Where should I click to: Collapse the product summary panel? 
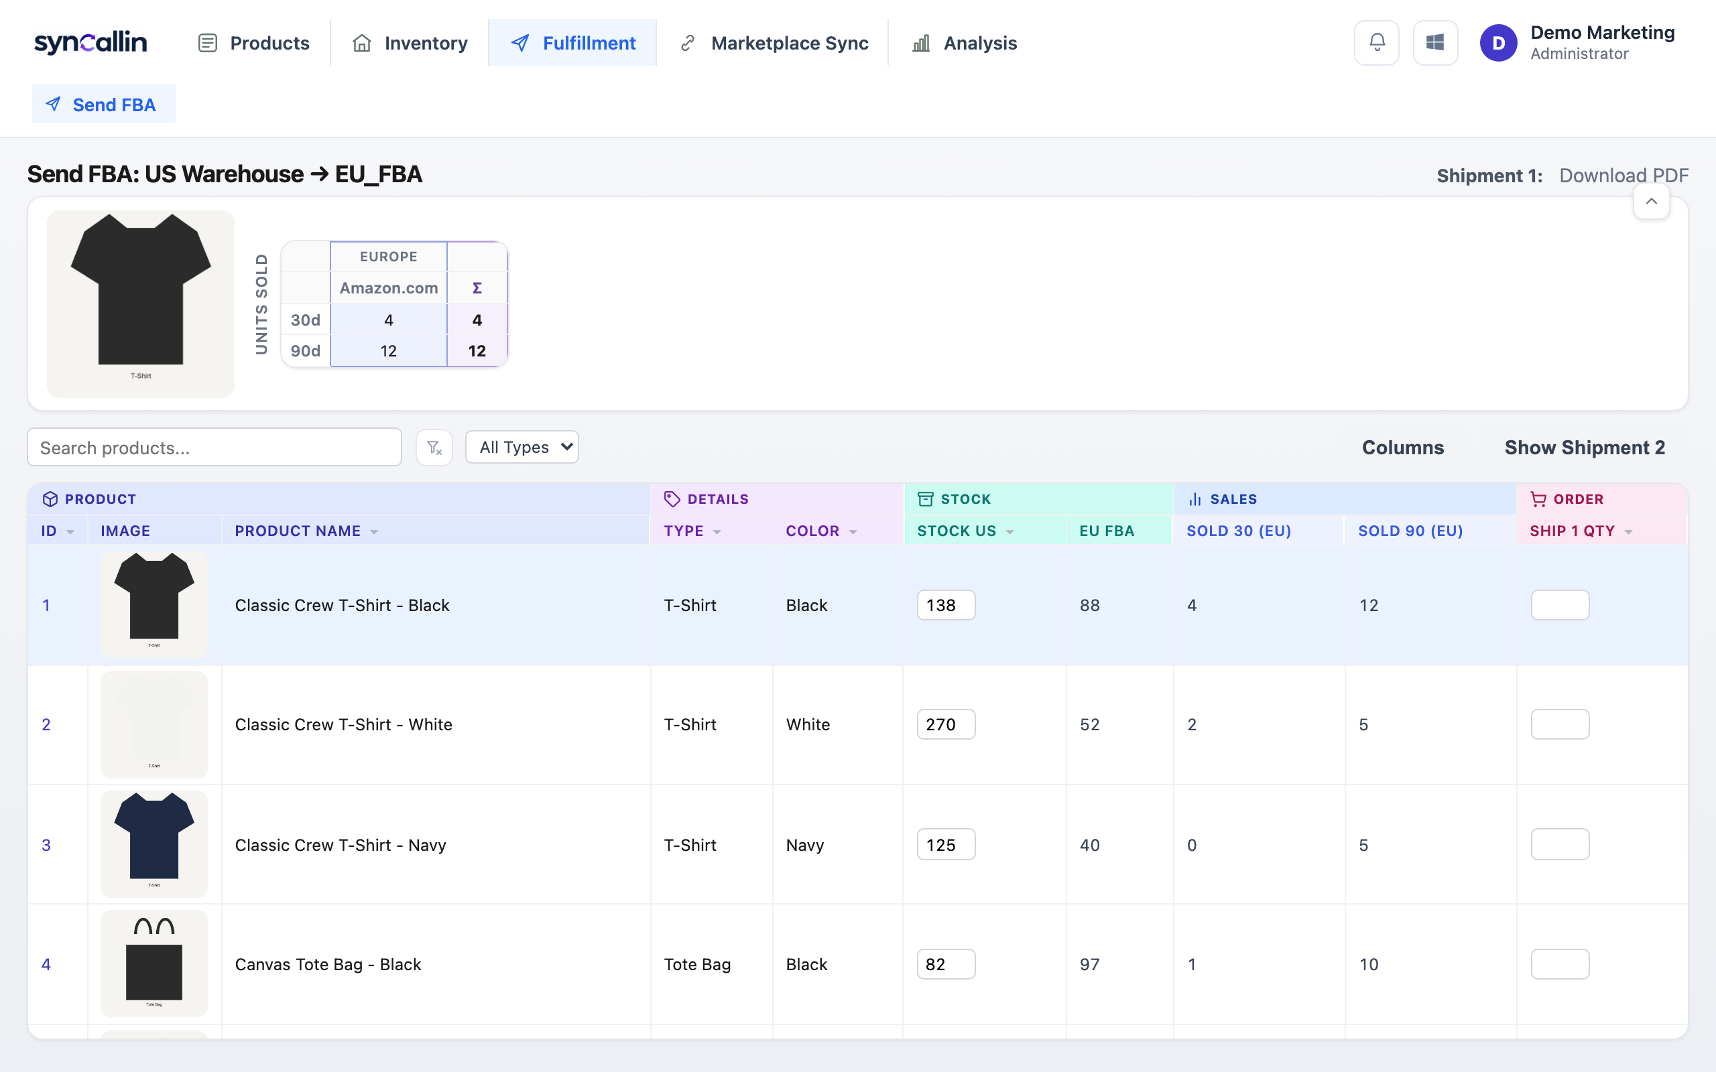1652,202
